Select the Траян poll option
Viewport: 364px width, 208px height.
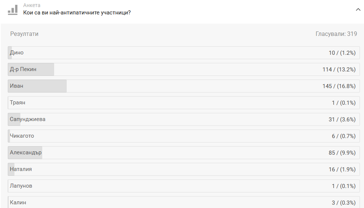tap(183, 103)
